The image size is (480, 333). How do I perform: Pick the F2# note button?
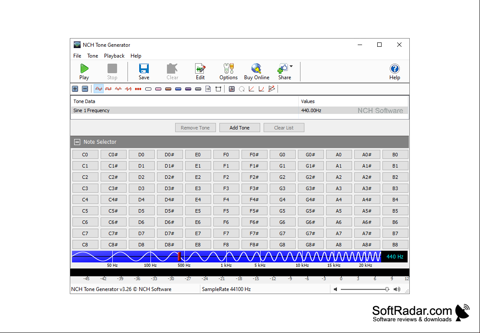pyautogui.click(x=254, y=177)
